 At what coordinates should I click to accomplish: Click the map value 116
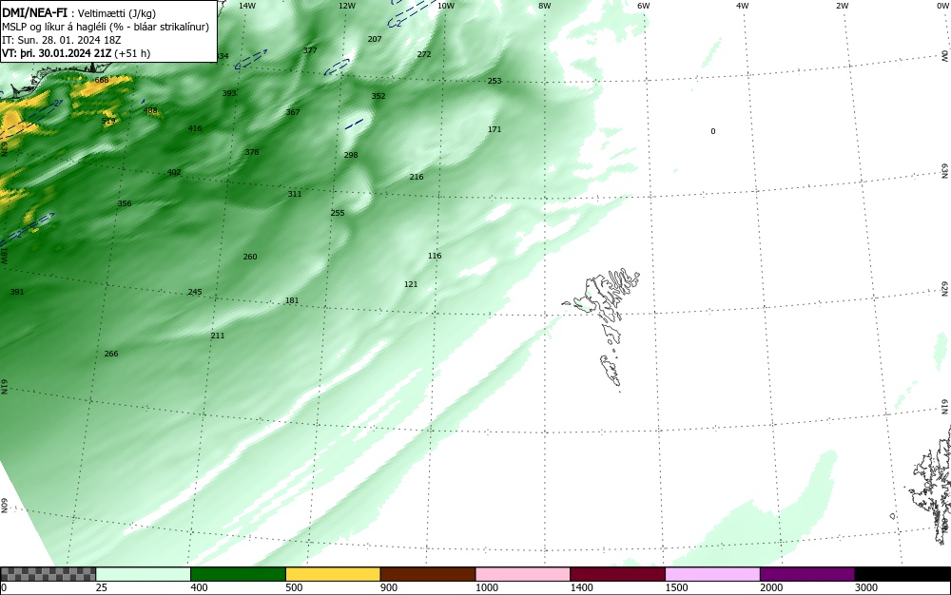pos(435,255)
